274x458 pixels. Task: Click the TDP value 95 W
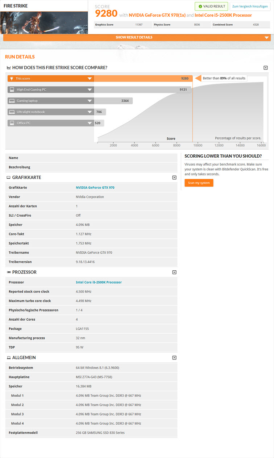tap(79, 347)
